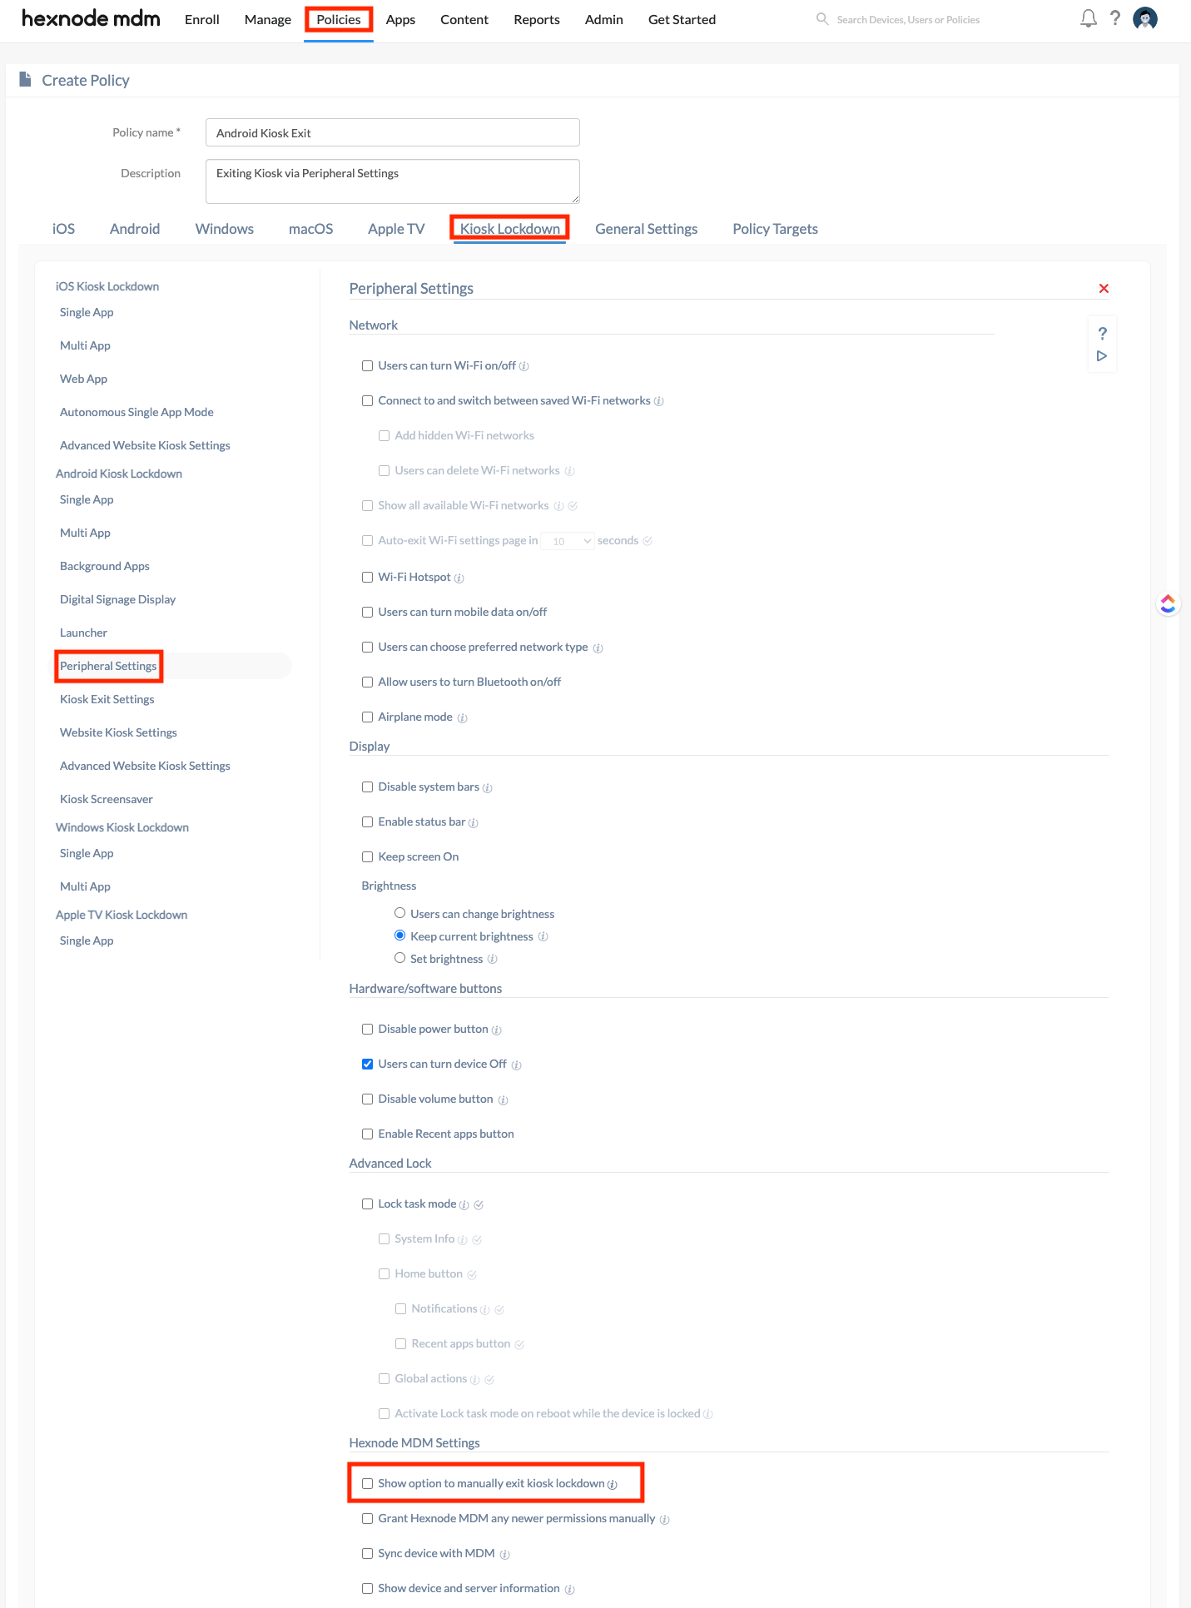Show info for Airplane mode option
This screenshot has height=1608, width=1191.
point(462,717)
